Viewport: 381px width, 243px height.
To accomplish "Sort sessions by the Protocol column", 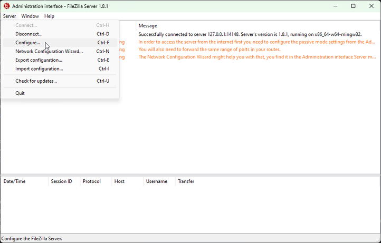I will (x=96, y=181).
